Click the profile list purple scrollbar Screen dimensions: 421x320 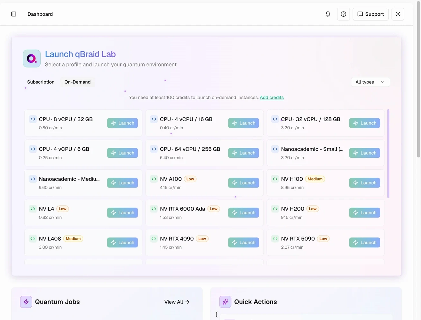[388, 154]
